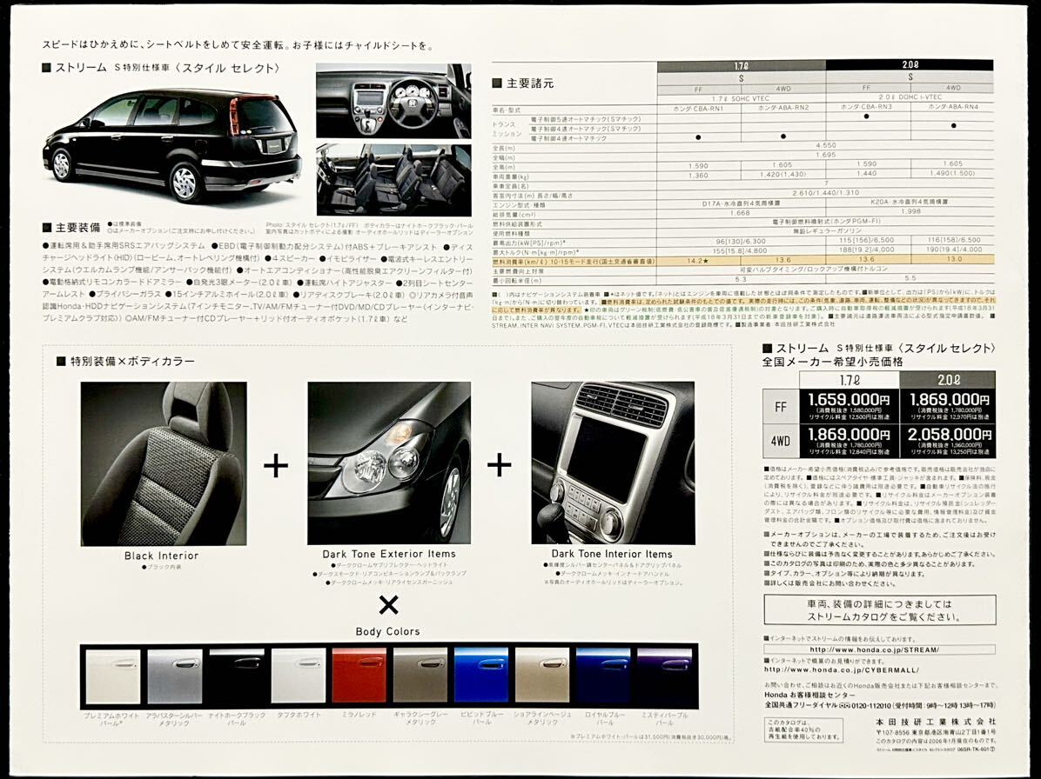This screenshot has height=779, width=1041.
Task: Click the 5.3 minimum turning radius value
Action: 740,279
